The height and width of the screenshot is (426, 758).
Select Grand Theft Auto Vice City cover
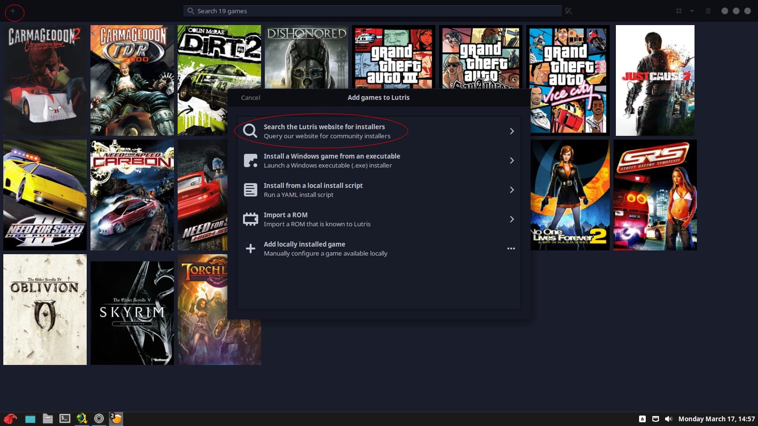click(x=568, y=80)
